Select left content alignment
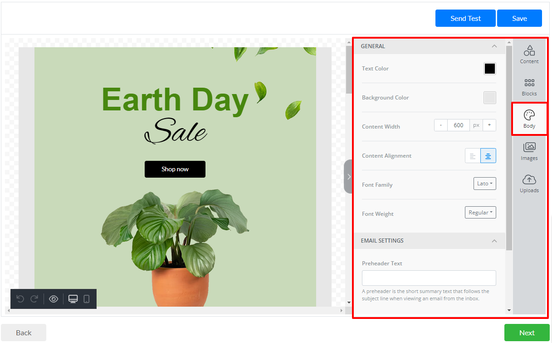This screenshot has width=552, height=343. click(473, 156)
